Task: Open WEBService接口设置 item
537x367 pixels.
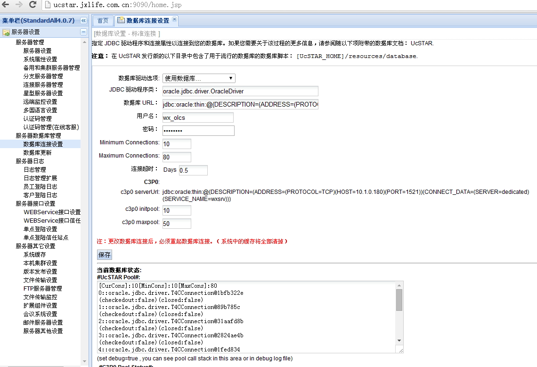Action: coord(52,212)
